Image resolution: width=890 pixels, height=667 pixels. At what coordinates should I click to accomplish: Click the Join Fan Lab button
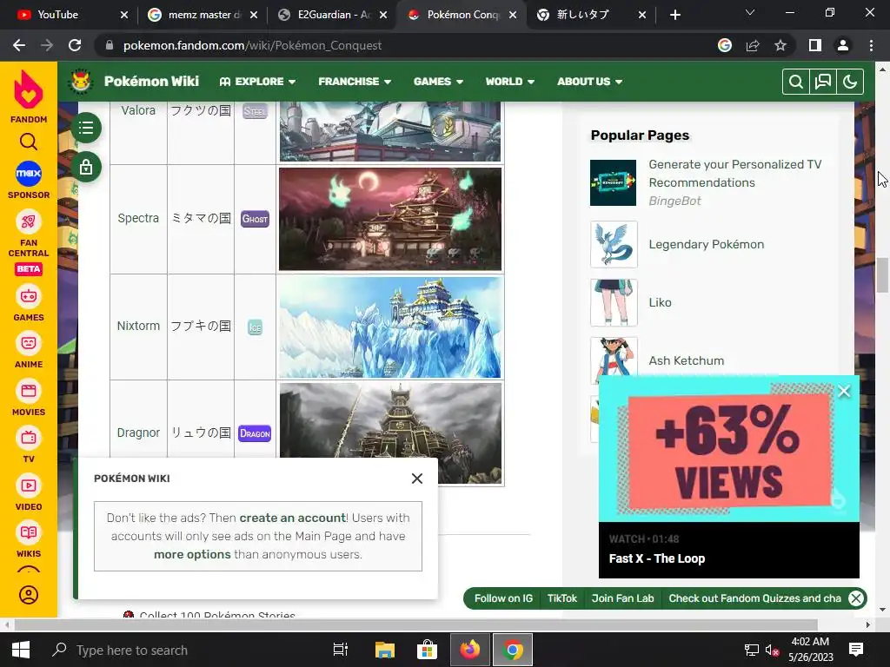(622, 598)
